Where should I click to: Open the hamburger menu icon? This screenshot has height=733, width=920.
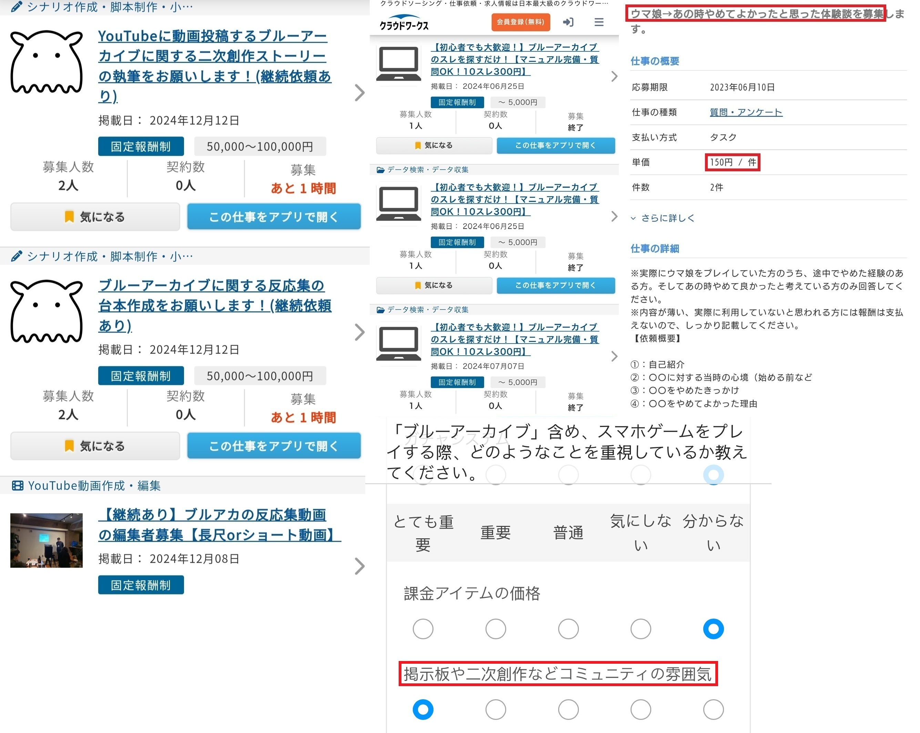point(599,22)
